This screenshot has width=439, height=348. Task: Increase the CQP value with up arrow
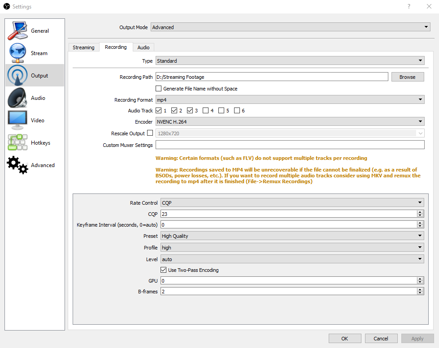click(x=420, y=212)
